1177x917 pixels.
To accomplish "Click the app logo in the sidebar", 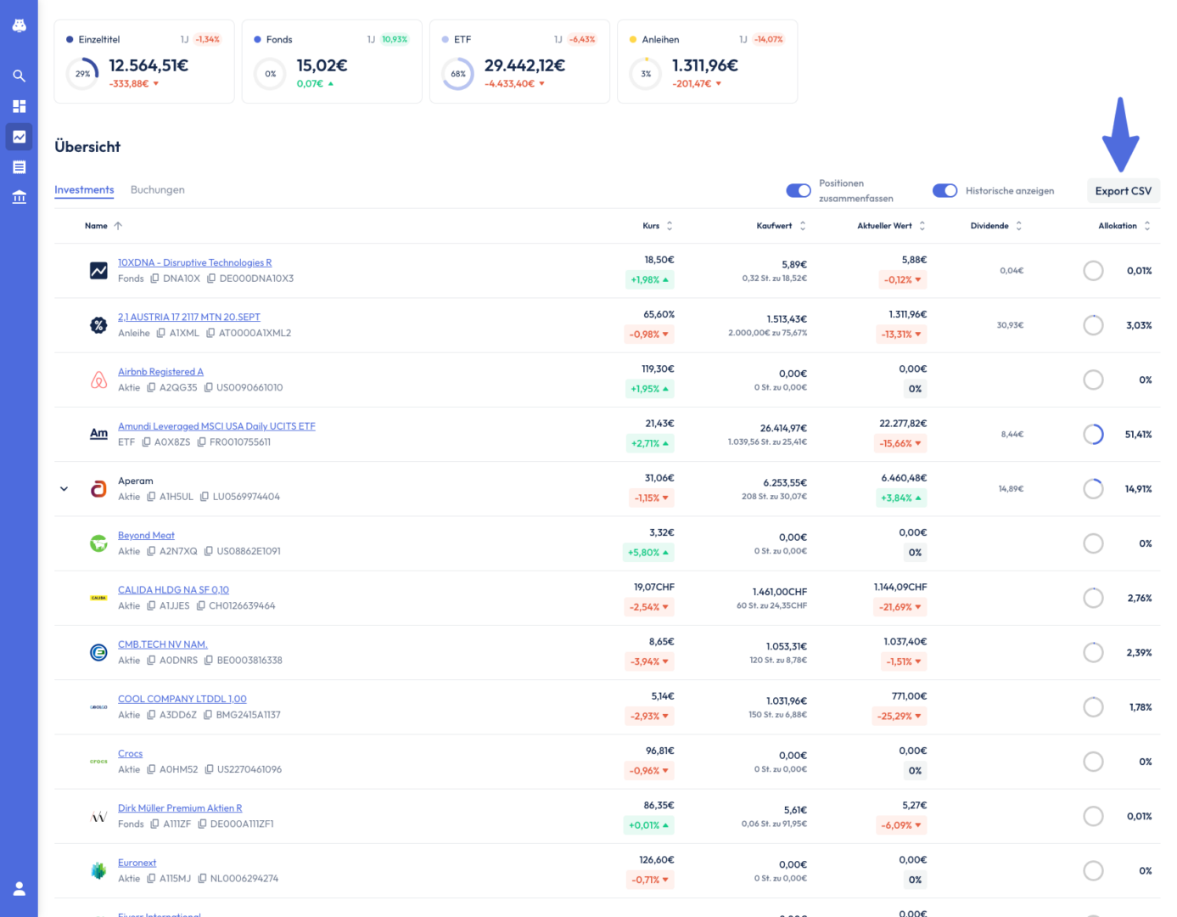I will click(19, 25).
